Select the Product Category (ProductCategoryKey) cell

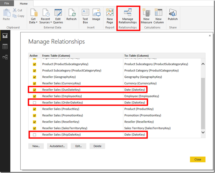coord(151,70)
